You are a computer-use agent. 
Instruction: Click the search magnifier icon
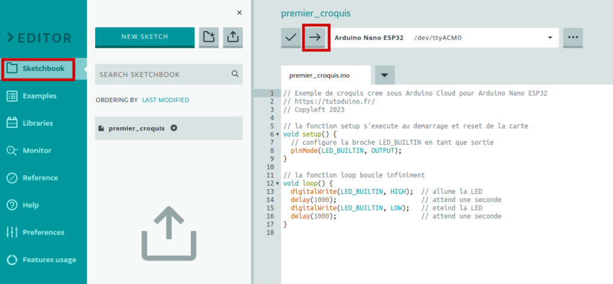click(235, 74)
